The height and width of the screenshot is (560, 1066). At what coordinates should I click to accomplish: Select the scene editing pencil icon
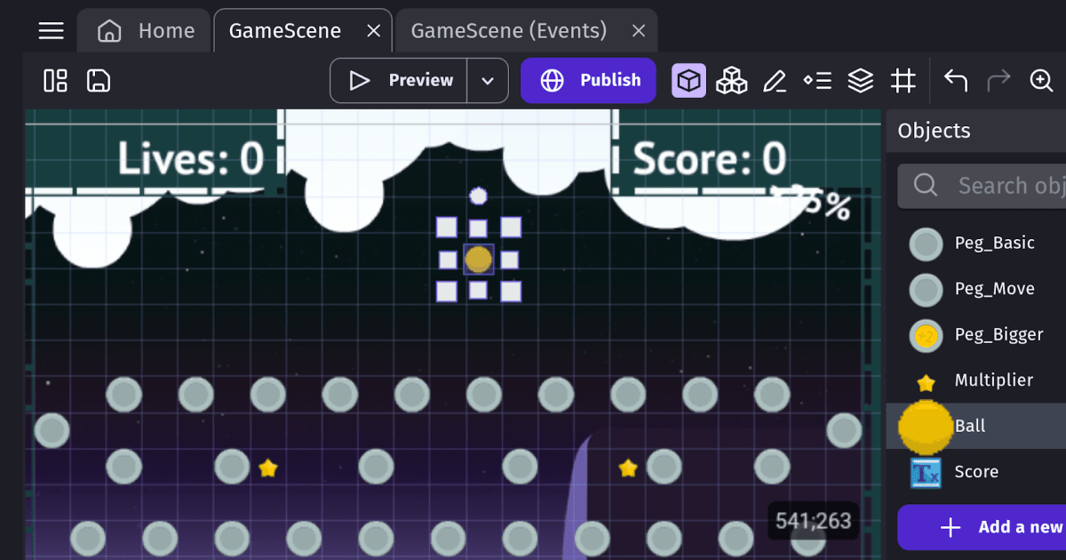774,80
